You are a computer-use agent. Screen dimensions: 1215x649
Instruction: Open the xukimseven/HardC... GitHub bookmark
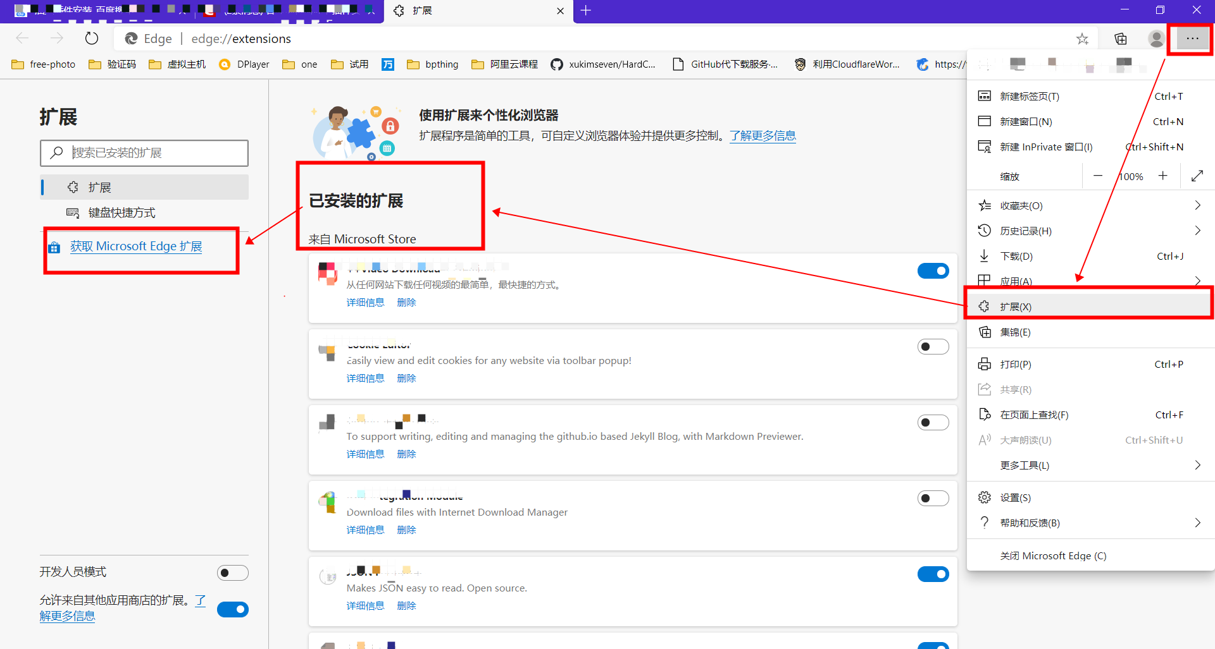(603, 64)
